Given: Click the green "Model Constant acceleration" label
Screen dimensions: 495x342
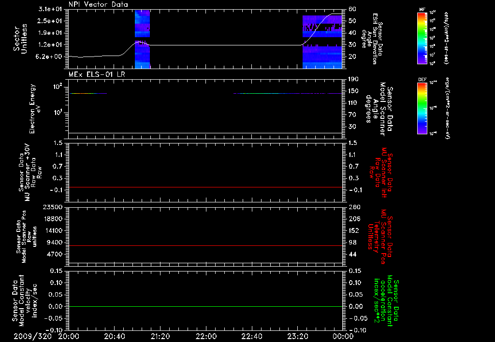Looking at the screenshot, I should 386,300.
